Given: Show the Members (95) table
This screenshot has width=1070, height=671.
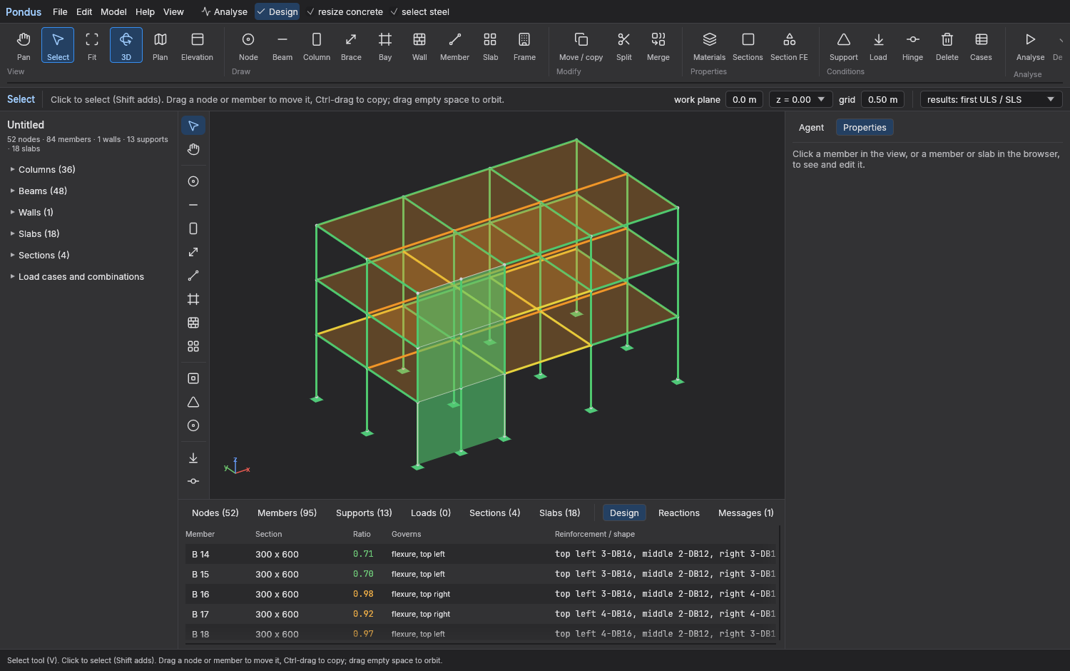Looking at the screenshot, I should [287, 513].
